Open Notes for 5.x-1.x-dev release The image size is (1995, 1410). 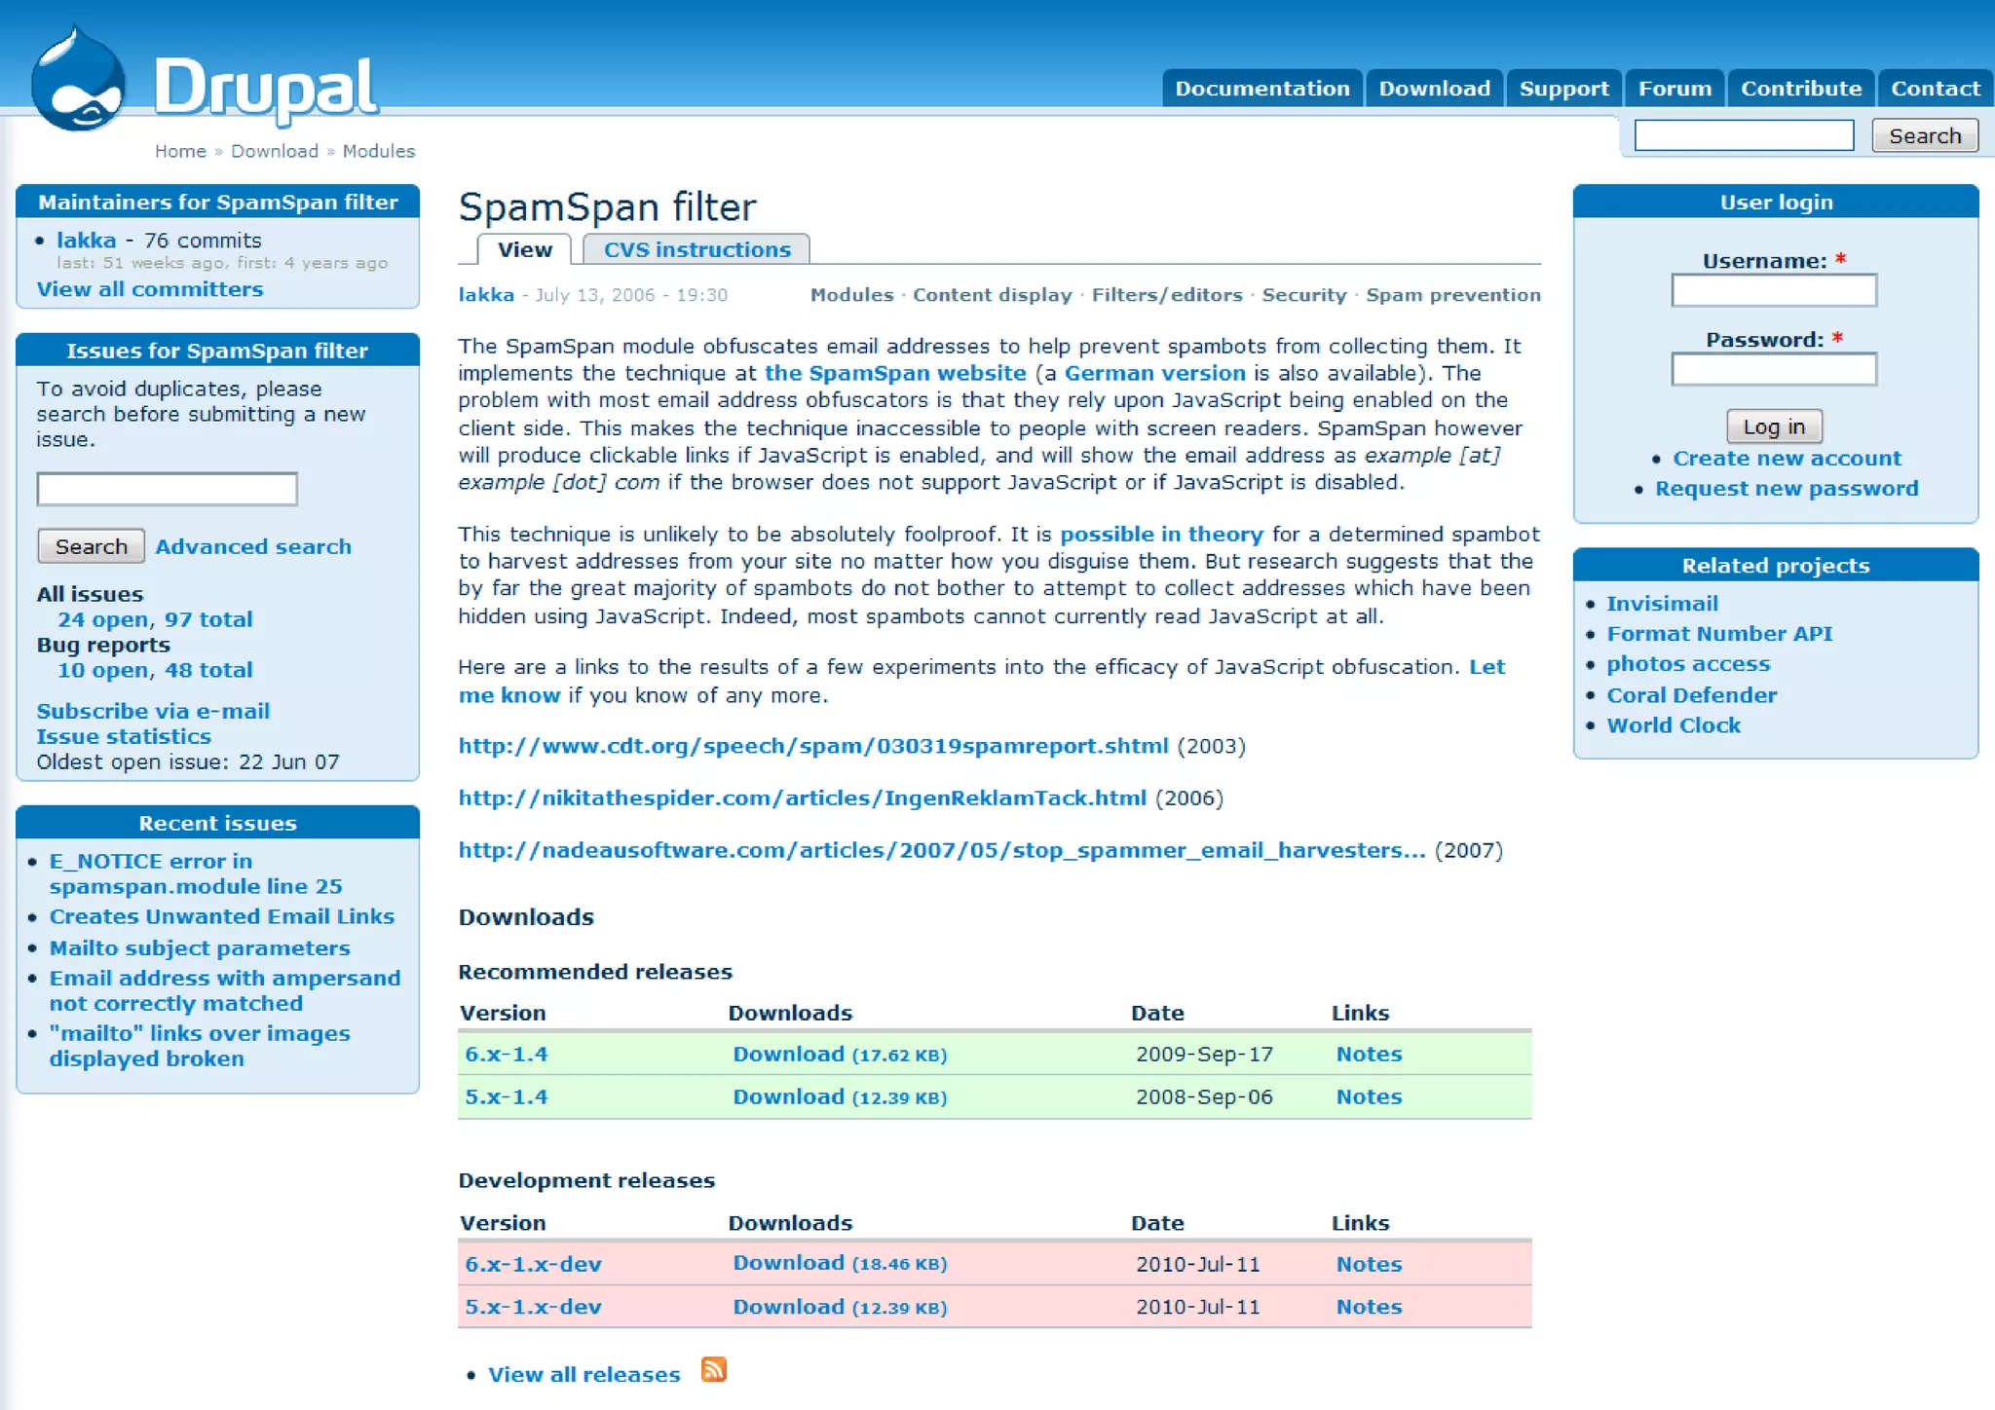1368,1307
